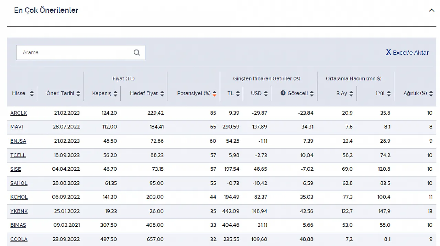Open the SISE stock link

click(15, 169)
